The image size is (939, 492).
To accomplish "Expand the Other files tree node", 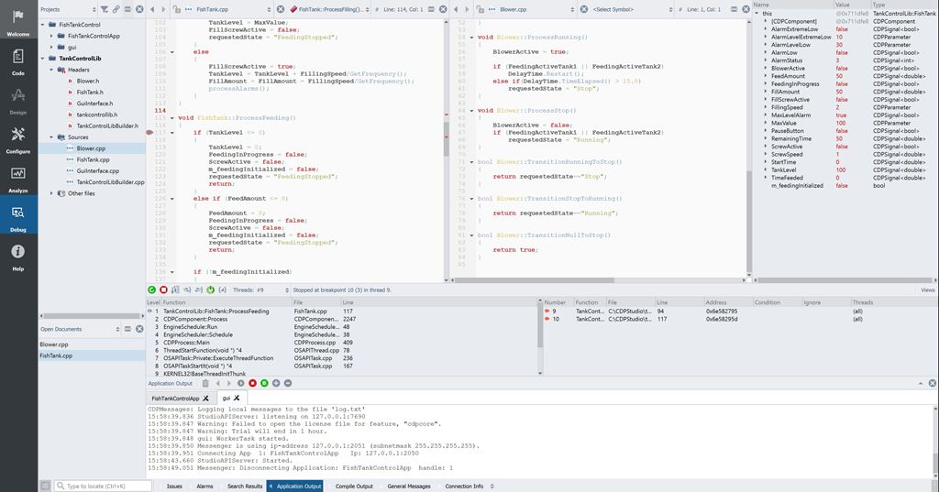I will [x=52, y=193].
